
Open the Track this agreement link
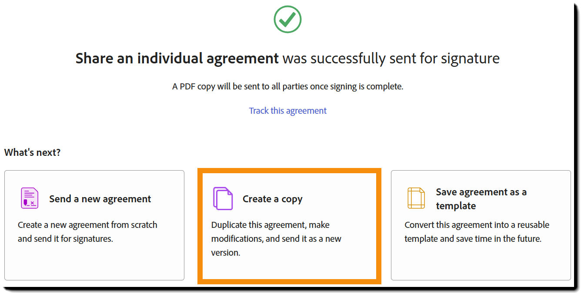[287, 111]
